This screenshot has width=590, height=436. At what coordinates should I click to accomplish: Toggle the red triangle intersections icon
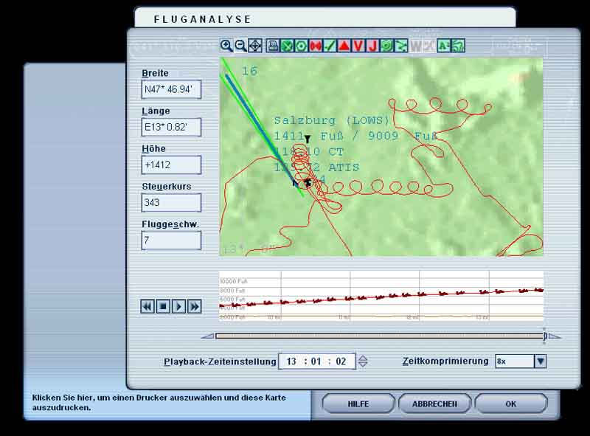pos(344,46)
